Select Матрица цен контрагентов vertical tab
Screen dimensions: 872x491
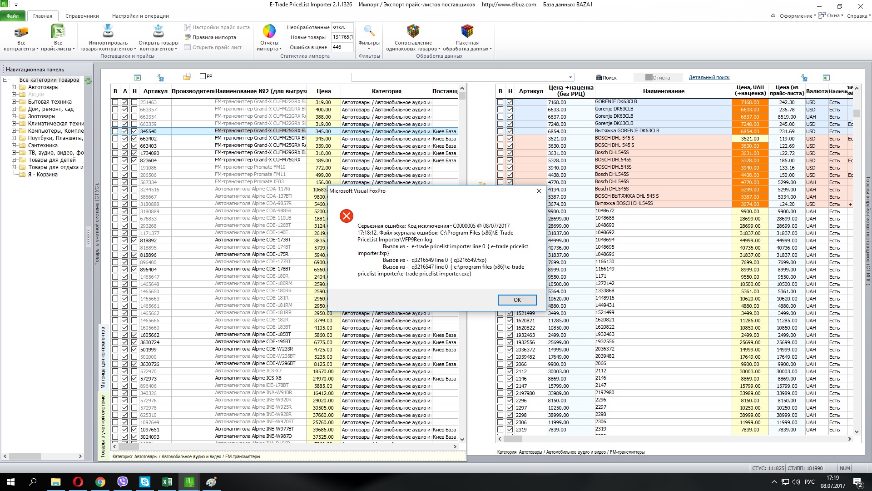coord(103,358)
